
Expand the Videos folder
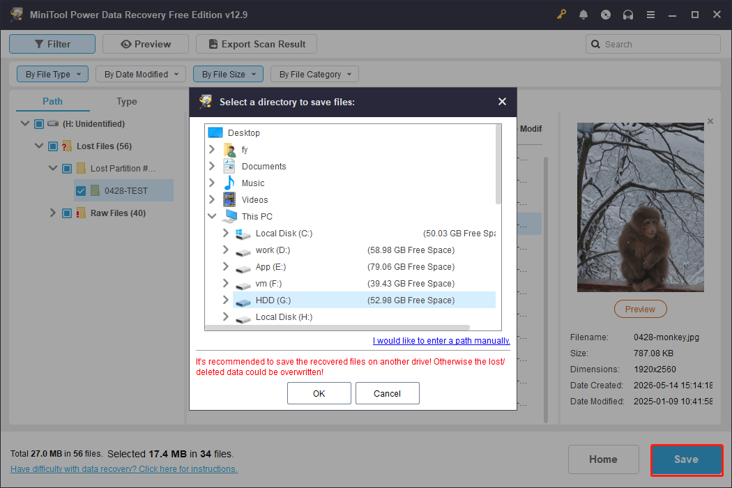(x=212, y=200)
